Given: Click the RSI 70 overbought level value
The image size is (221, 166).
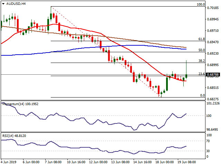Looking at the screenshot, I should (x=209, y=141).
